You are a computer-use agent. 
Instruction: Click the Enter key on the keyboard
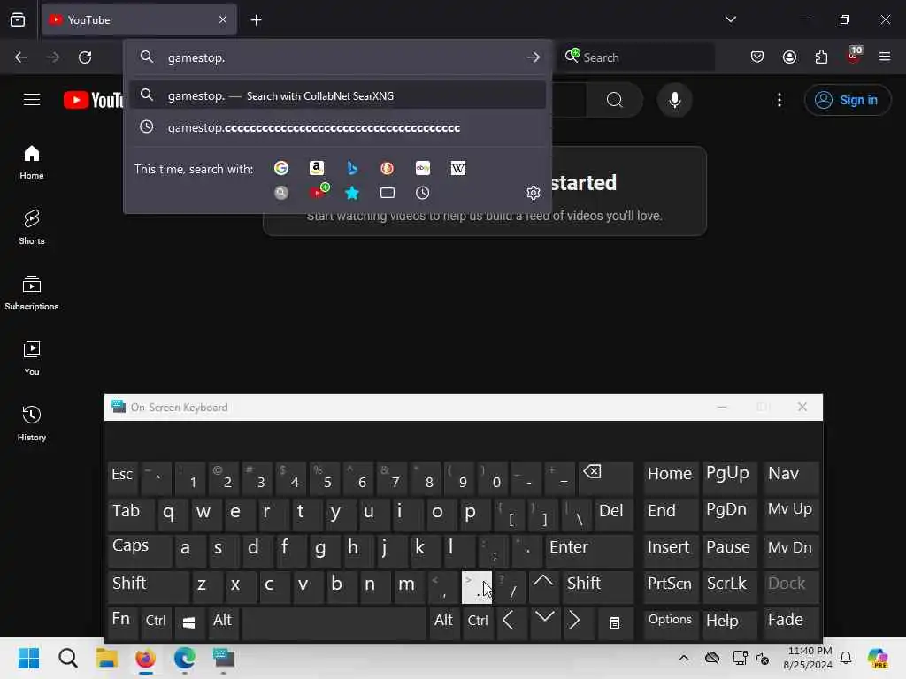point(588,549)
